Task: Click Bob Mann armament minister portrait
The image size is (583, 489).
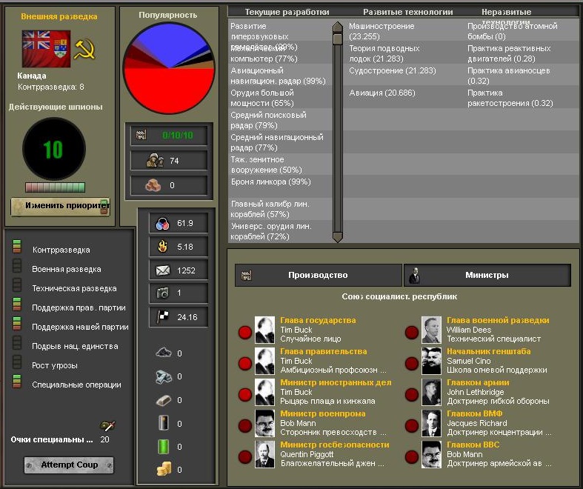Action: point(264,423)
